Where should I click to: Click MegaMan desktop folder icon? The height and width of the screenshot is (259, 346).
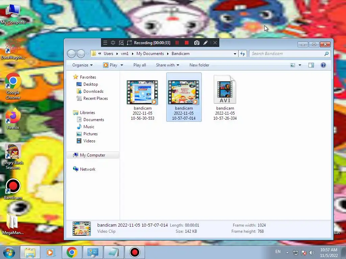(x=13, y=224)
